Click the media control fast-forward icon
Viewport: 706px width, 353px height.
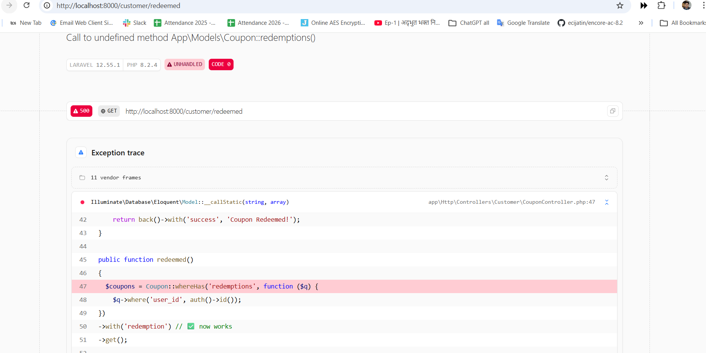coord(643,5)
